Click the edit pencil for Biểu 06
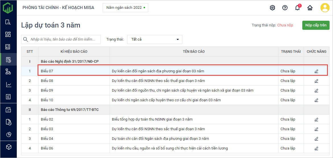 316,148
